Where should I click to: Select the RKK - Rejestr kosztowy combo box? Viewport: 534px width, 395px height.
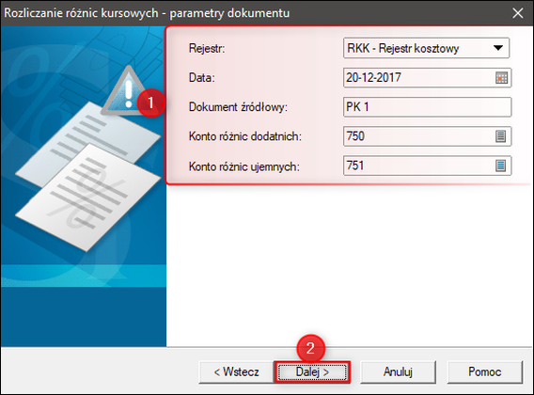[x=427, y=48]
